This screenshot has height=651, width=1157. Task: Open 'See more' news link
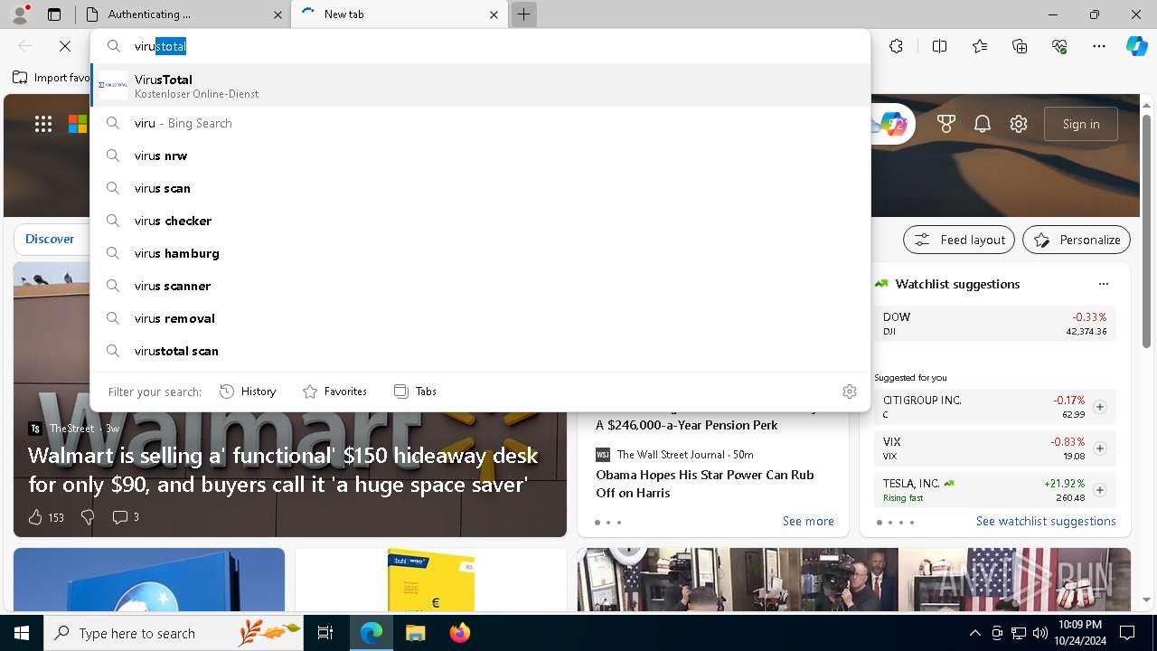[808, 521]
